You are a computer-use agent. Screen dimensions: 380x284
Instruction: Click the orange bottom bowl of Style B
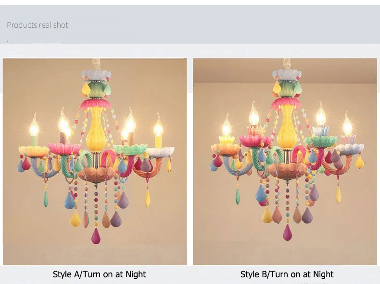click(x=287, y=171)
